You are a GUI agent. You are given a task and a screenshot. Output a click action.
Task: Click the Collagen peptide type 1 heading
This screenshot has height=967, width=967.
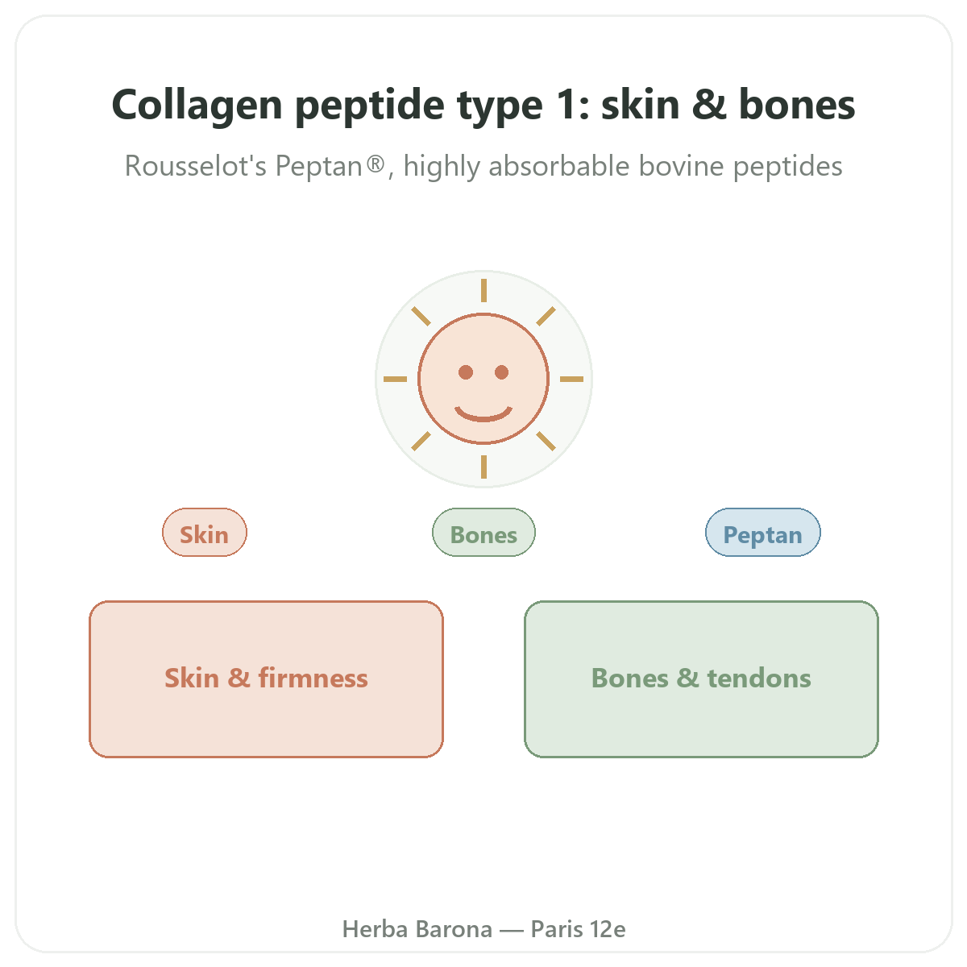483,105
